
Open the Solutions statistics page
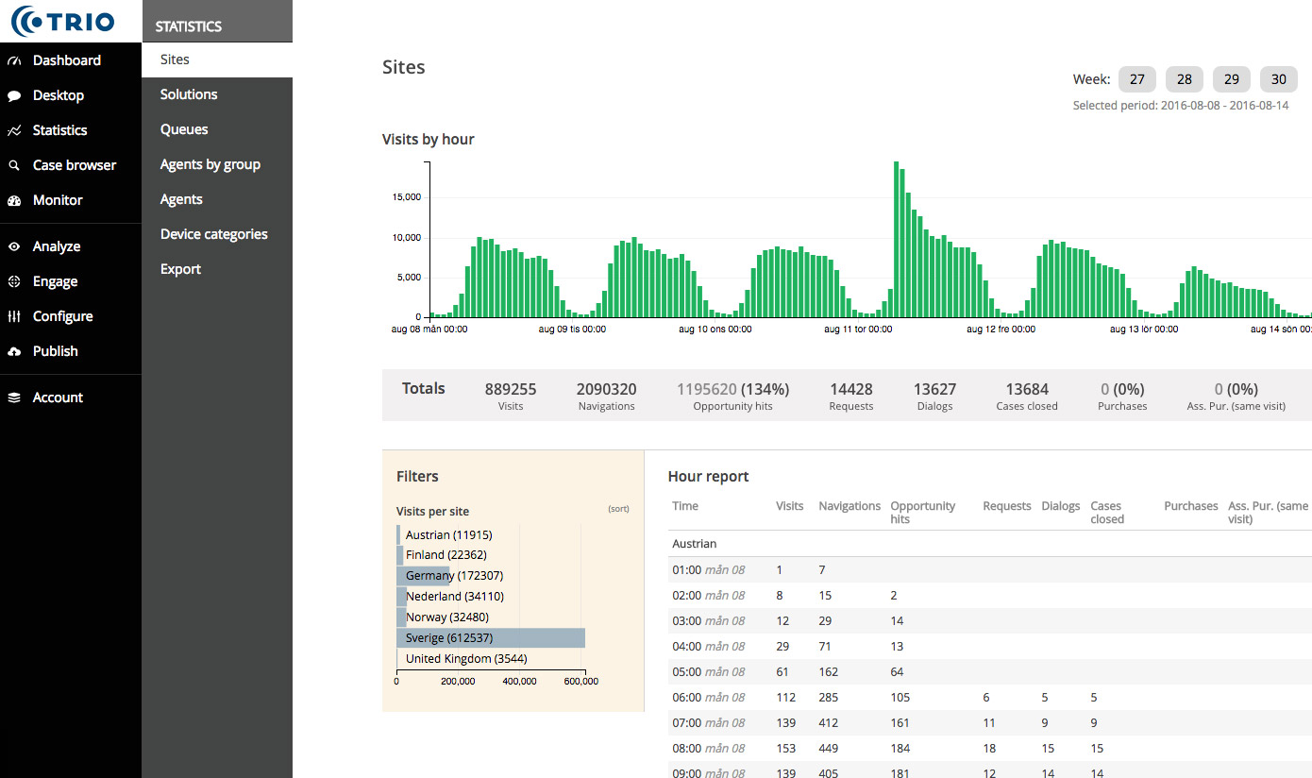click(189, 94)
